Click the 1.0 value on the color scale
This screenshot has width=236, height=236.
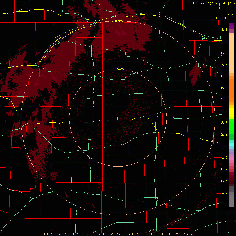pos(224,158)
